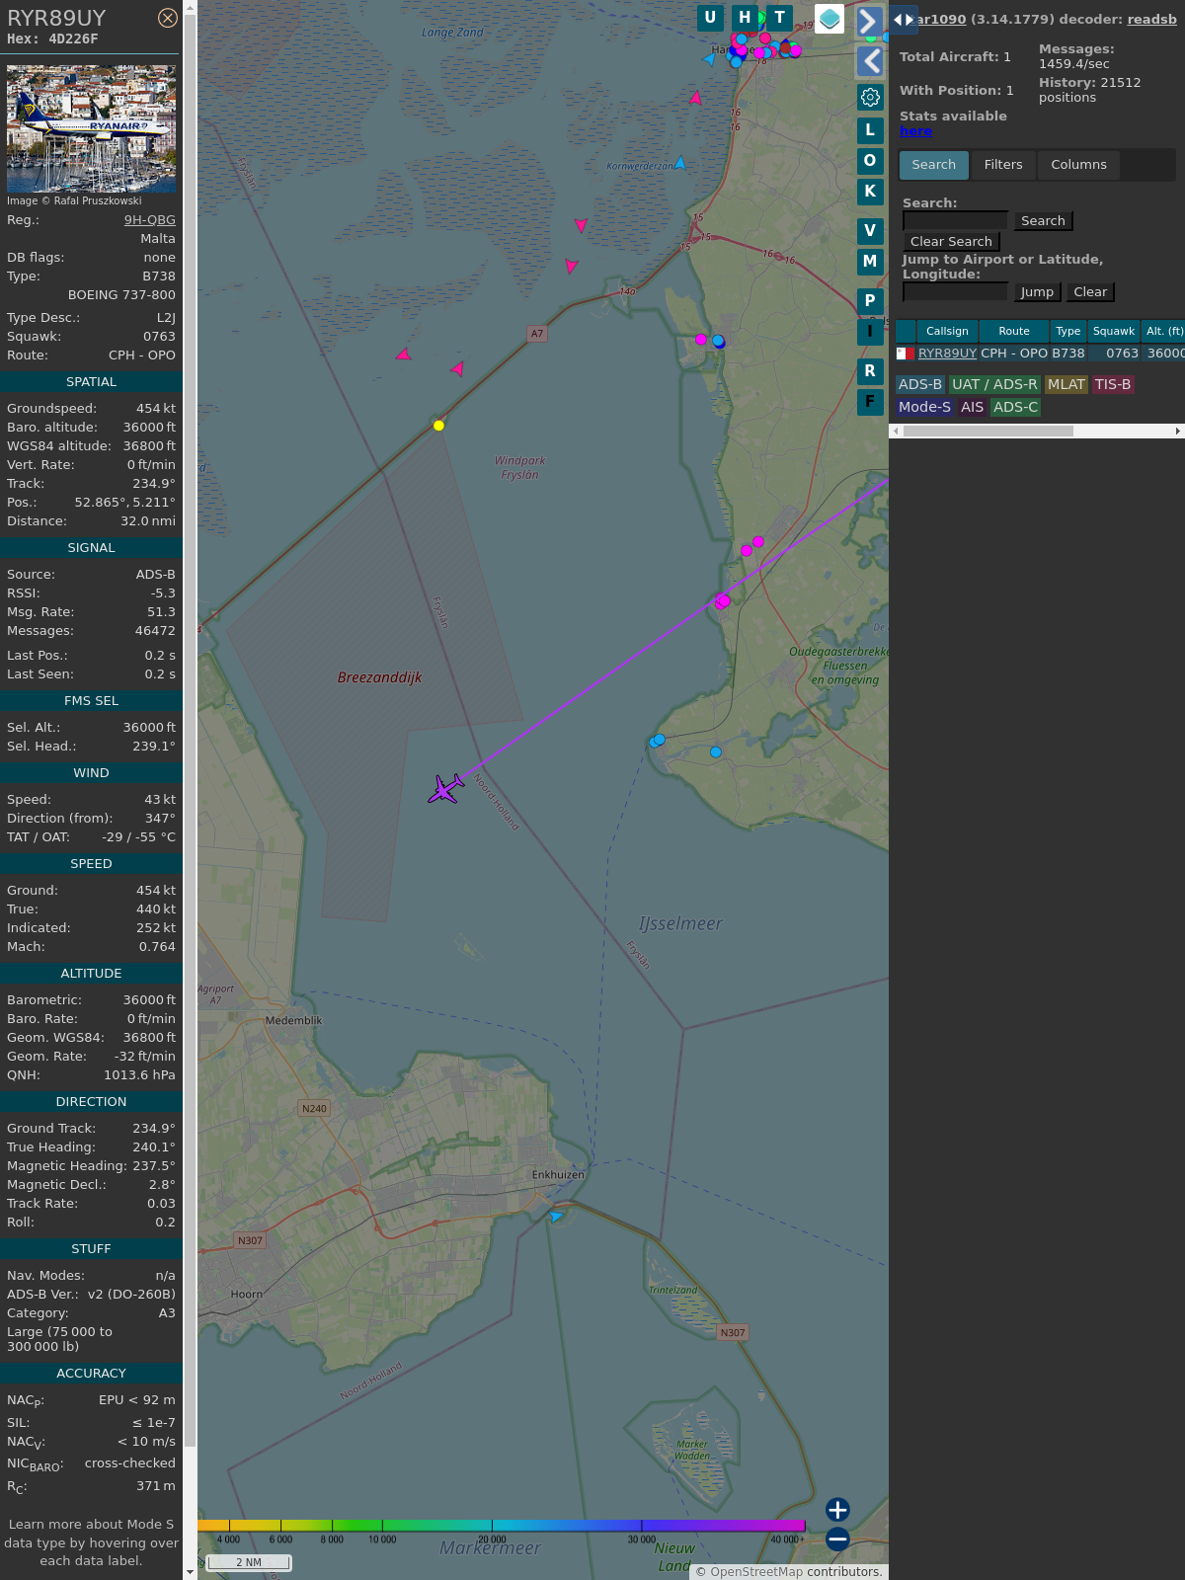Click the UAT / ADS-R legend swatch
1185x1580 pixels.
tap(994, 385)
